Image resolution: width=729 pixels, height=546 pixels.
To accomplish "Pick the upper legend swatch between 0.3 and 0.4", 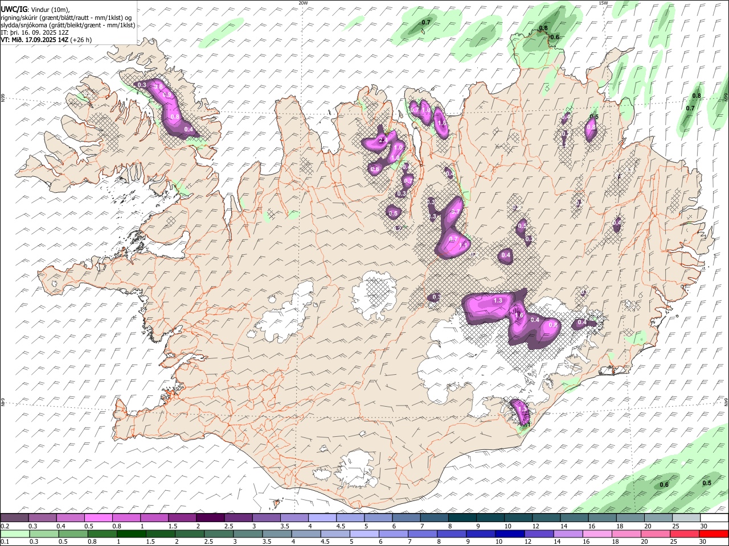I will [x=42, y=518].
